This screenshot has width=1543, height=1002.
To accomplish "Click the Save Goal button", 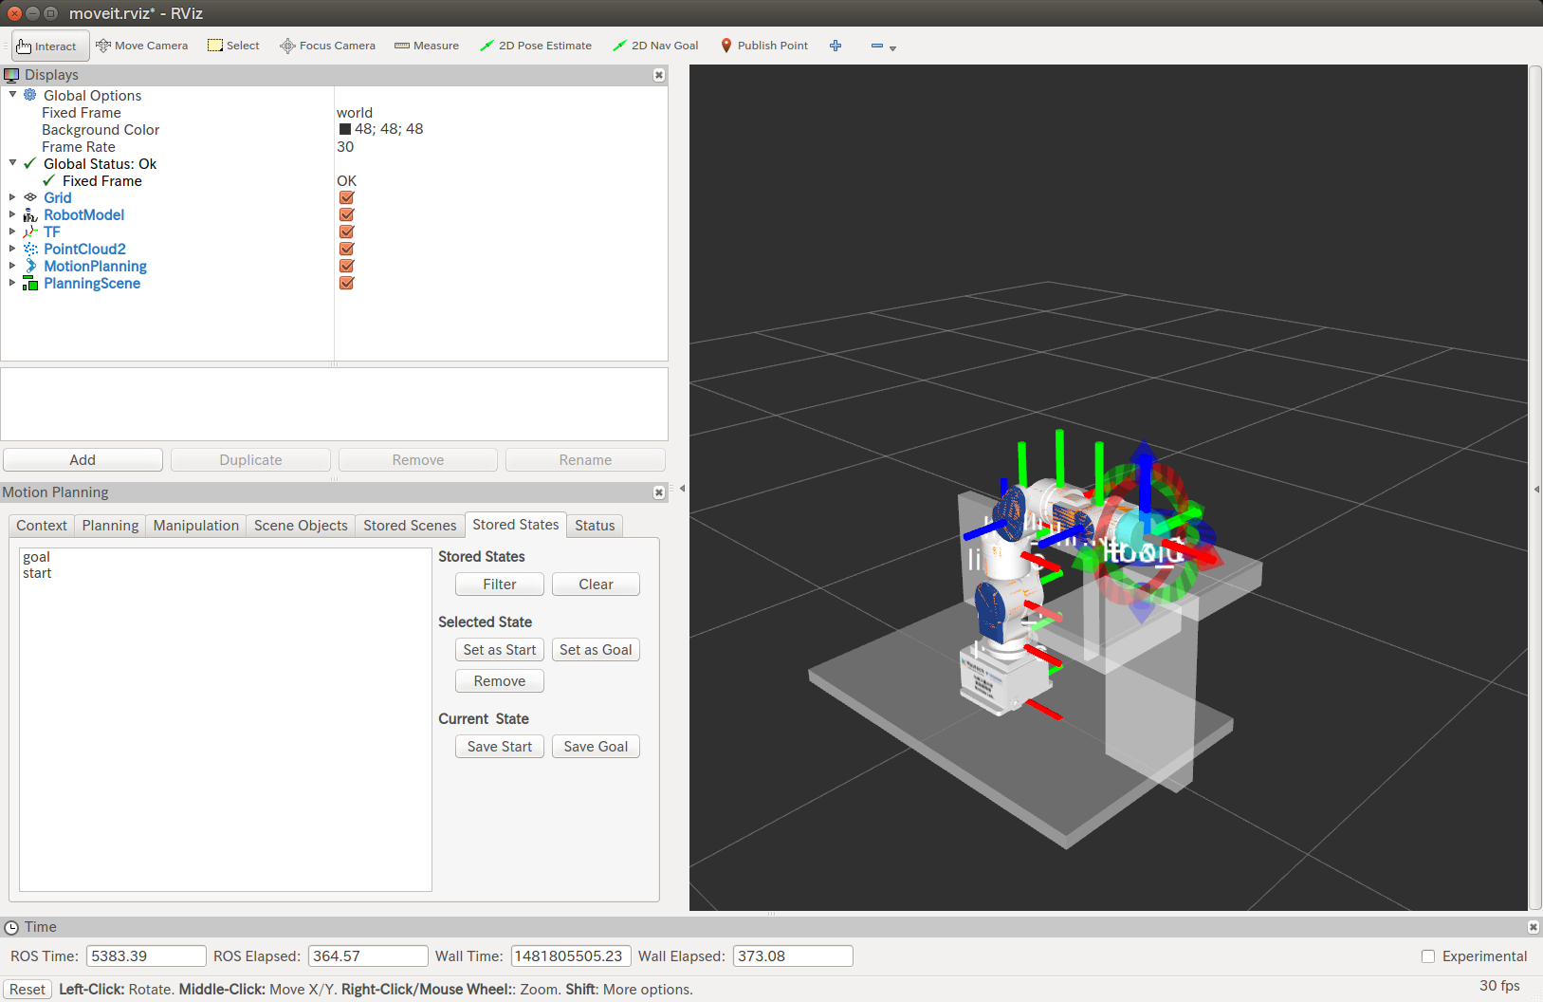I will pos(597,747).
